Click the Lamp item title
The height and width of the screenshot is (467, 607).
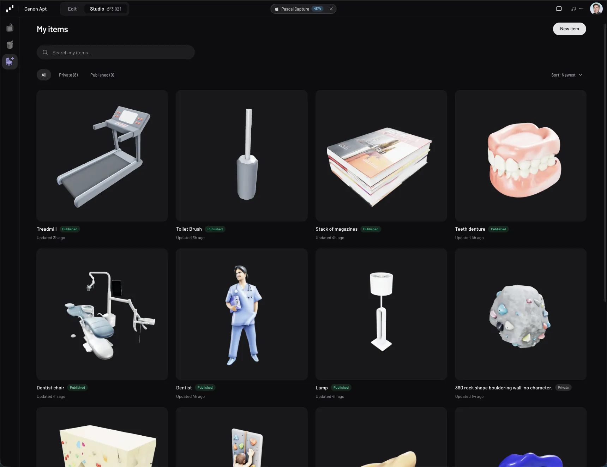click(x=321, y=388)
